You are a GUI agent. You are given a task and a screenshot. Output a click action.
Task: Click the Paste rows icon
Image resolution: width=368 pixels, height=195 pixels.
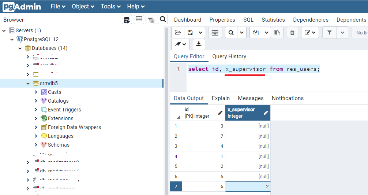click(277, 33)
